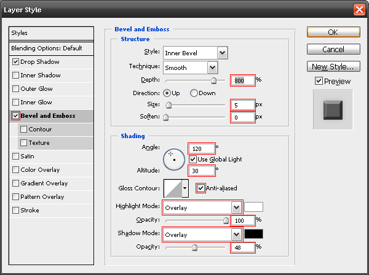Click the black shadow color swatch
This screenshot has width=369, height=275.
click(x=253, y=234)
